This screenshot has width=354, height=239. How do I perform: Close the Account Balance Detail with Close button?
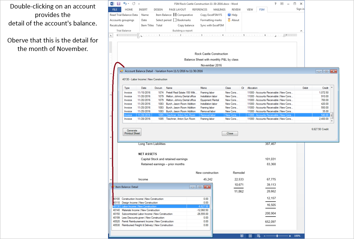(x=230, y=133)
